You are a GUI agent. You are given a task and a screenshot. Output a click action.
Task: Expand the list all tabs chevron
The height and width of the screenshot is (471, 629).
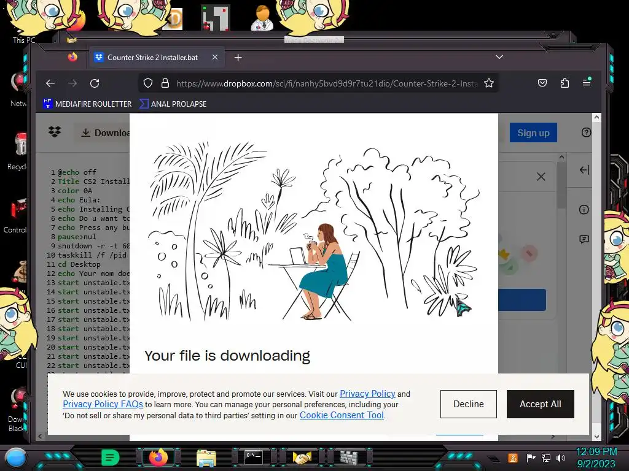499,57
